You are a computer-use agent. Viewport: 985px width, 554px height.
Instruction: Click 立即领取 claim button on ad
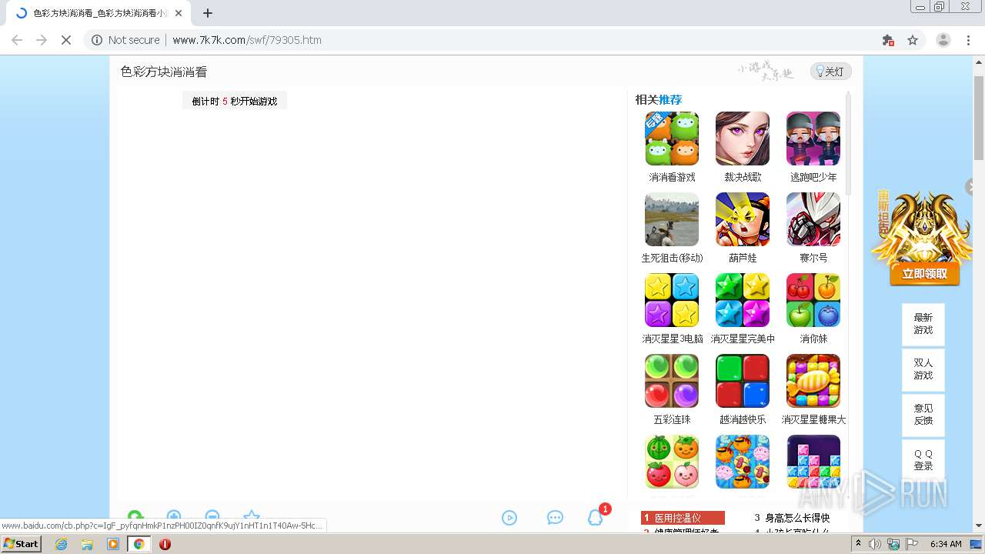click(925, 274)
